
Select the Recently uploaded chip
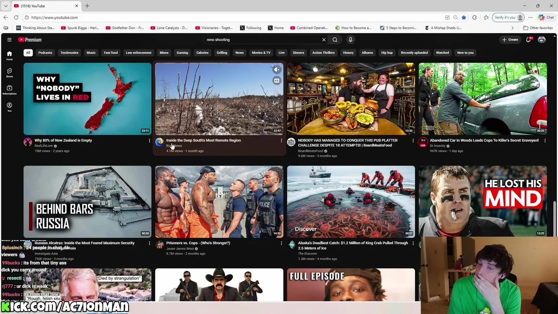click(414, 53)
